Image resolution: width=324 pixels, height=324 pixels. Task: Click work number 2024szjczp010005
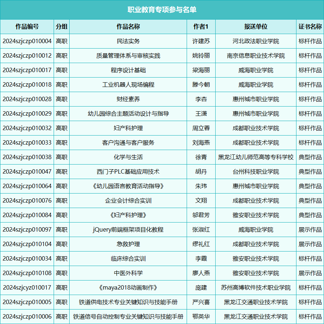click(x=27, y=302)
